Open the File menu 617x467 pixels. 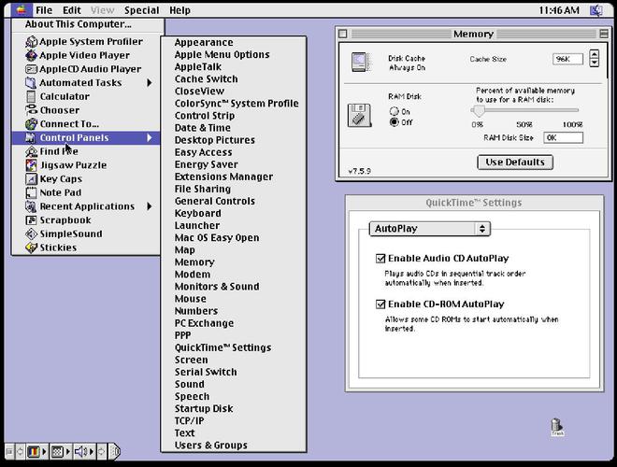point(44,10)
